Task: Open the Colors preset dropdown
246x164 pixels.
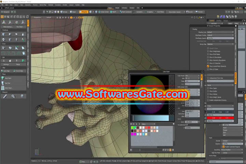Action: coord(148,124)
